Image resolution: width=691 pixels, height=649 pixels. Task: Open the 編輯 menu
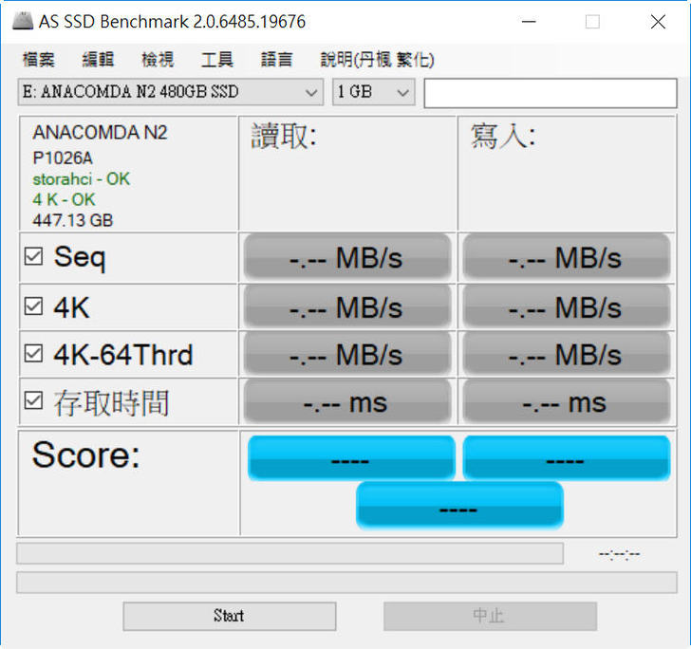click(x=99, y=60)
